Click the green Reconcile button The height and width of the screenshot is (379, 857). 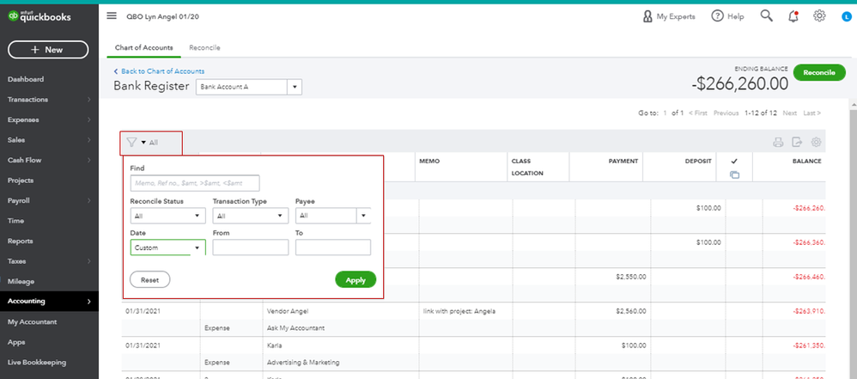(818, 73)
